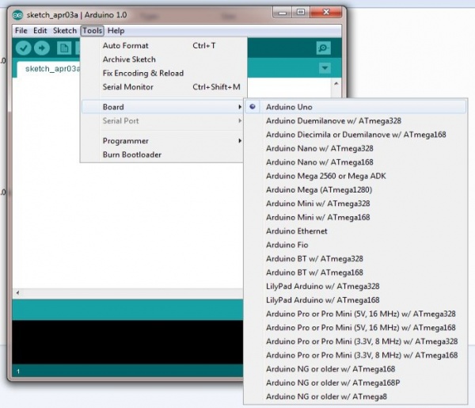
Task: Open the Serial Monitor magnifier icon
Action: [x=323, y=48]
